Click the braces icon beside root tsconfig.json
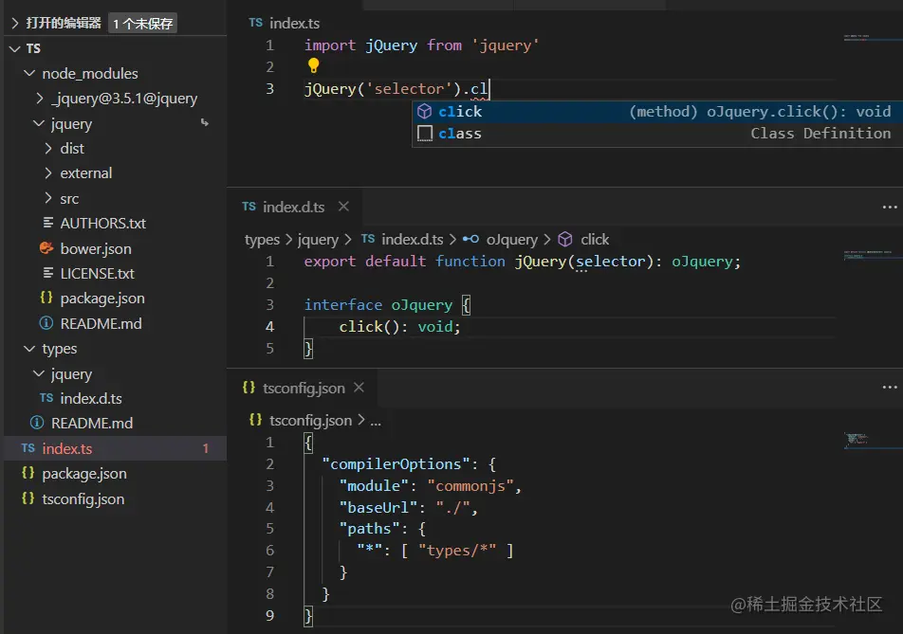Image resolution: width=903 pixels, height=634 pixels. click(28, 498)
